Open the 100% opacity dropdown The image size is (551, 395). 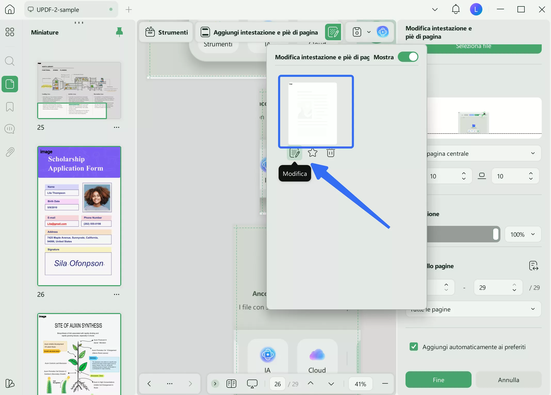click(x=522, y=234)
